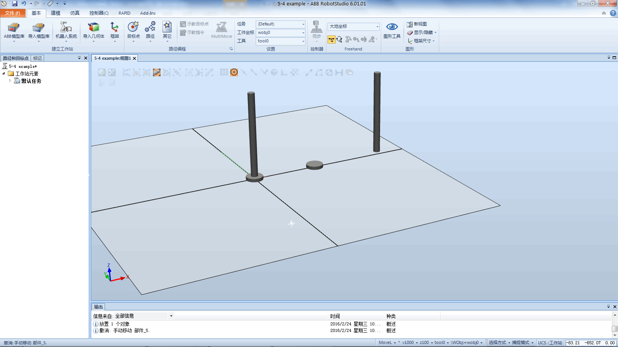
Task: Click the 选择方式 status bar button
Action: pyautogui.click(x=499, y=342)
